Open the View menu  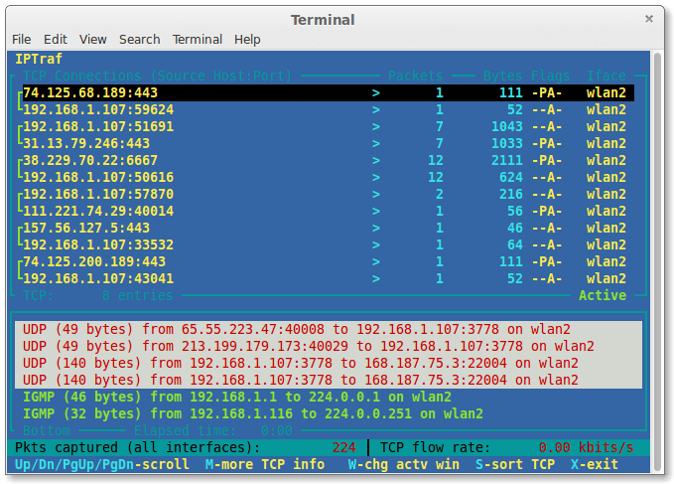click(x=93, y=39)
